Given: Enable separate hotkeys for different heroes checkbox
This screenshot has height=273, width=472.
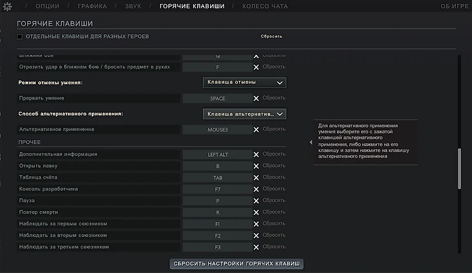Looking at the screenshot, I should pyautogui.click(x=20, y=37).
